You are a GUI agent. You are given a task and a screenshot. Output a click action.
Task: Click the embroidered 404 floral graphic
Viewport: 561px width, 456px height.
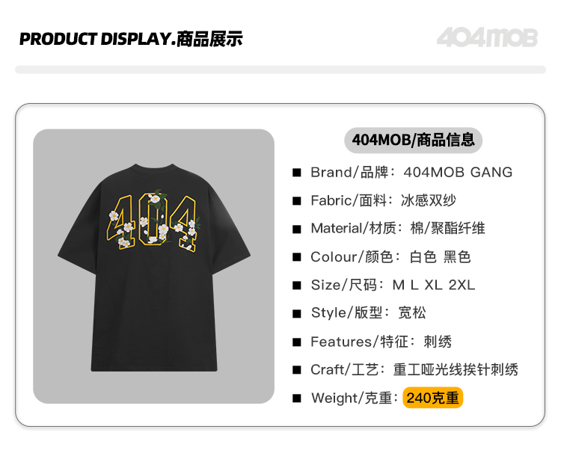point(154,221)
